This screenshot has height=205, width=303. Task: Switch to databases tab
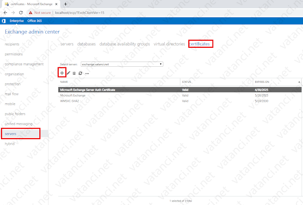point(86,44)
